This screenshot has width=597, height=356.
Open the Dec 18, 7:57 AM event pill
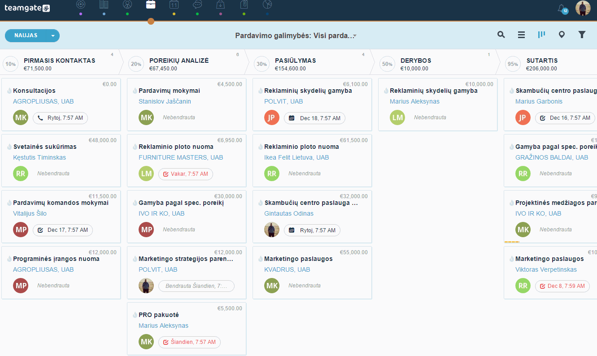[314, 118]
